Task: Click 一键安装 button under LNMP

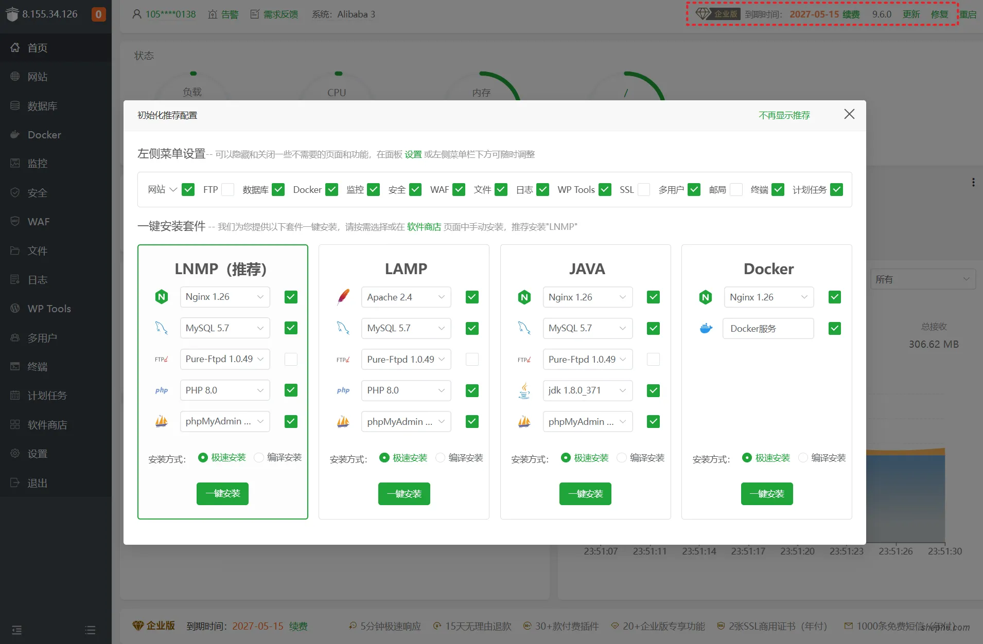Action: 222,494
